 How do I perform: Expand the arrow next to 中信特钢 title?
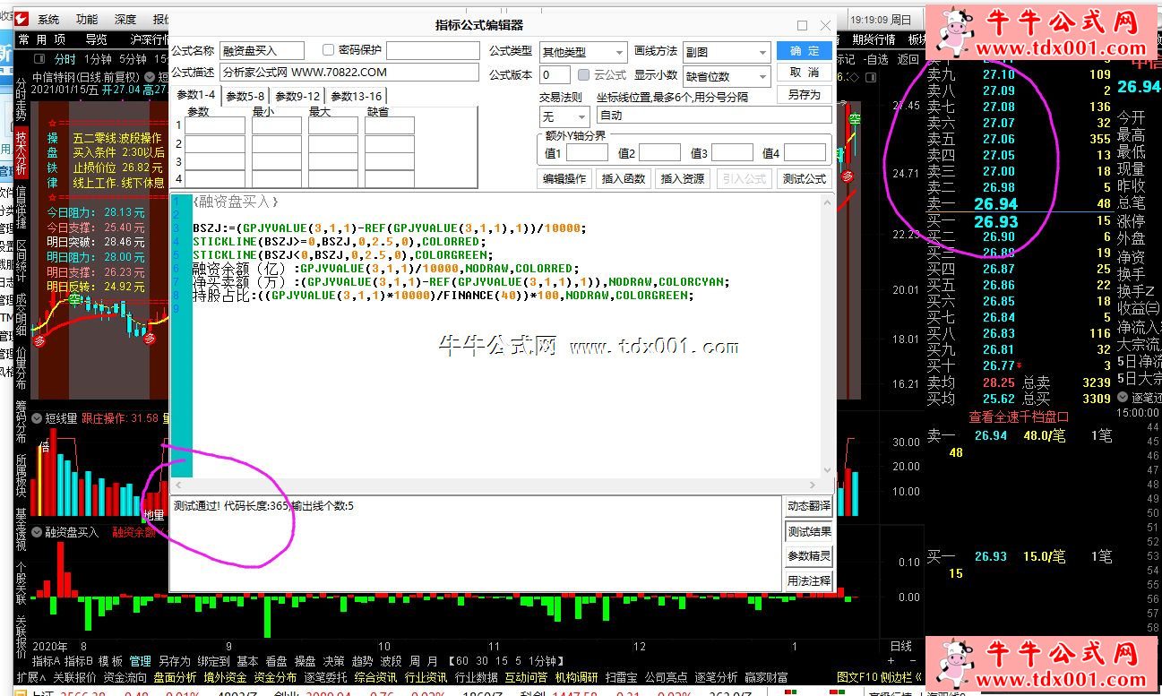(x=151, y=77)
